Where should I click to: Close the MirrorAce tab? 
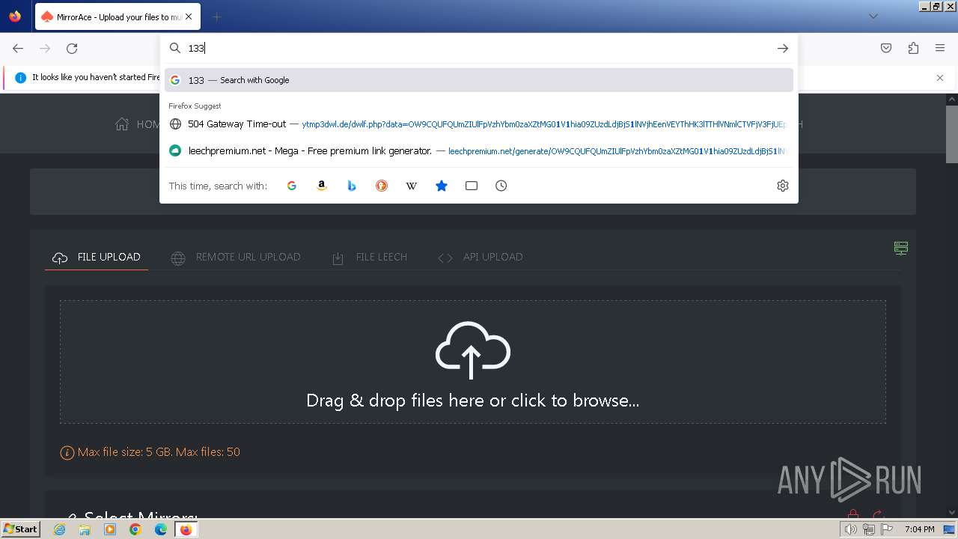tap(188, 16)
